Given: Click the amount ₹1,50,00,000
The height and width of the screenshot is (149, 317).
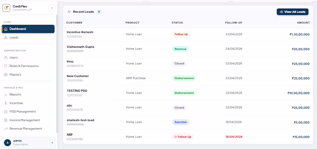Looking at the screenshot, I should point(300,34).
